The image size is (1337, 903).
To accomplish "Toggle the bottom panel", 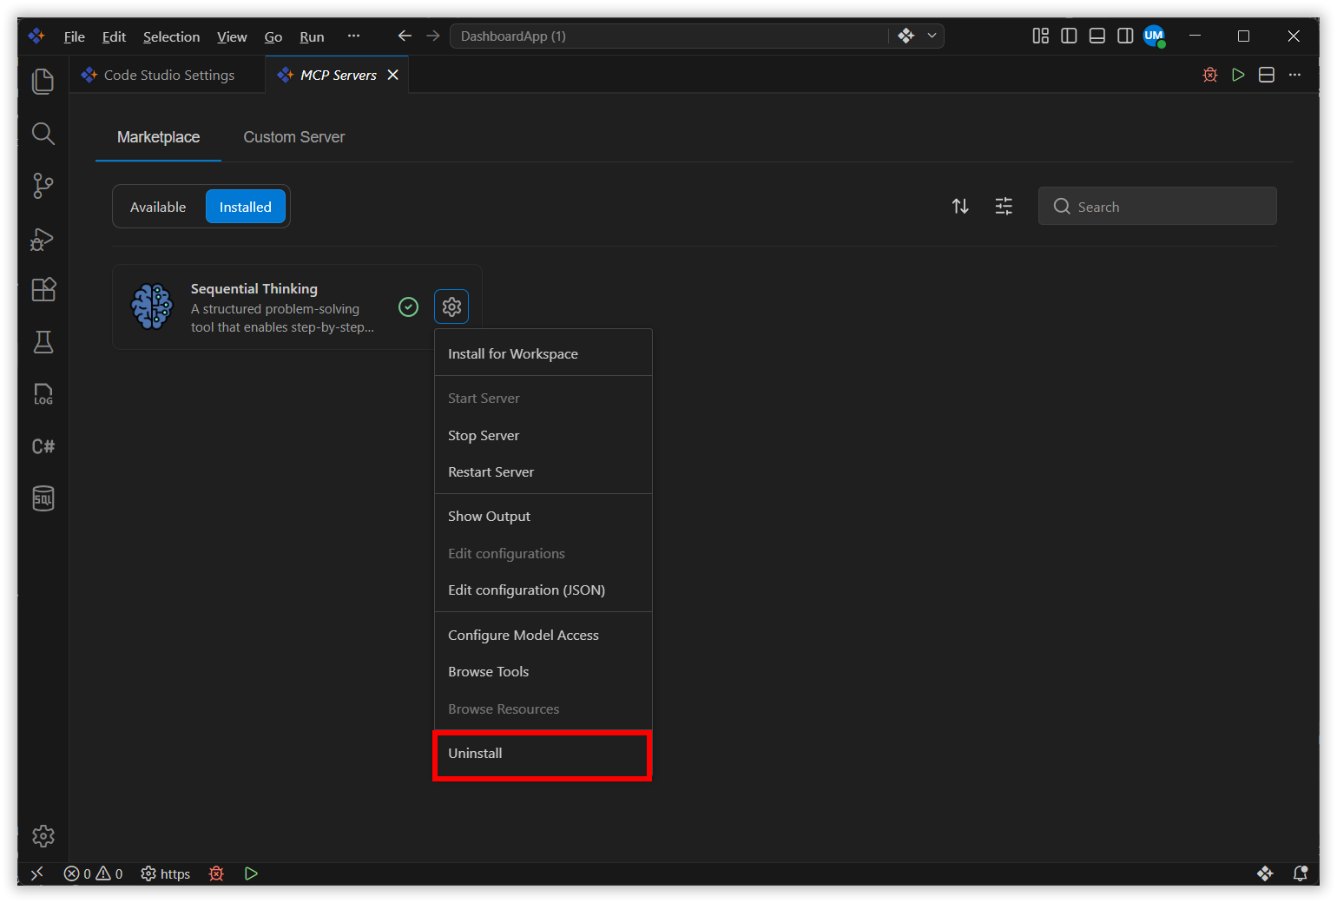I will (x=1097, y=36).
